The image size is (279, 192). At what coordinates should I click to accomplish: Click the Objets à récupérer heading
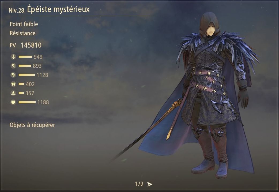point(32,125)
